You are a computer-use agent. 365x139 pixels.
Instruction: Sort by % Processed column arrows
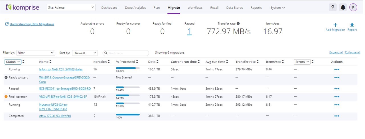pos(137,62)
